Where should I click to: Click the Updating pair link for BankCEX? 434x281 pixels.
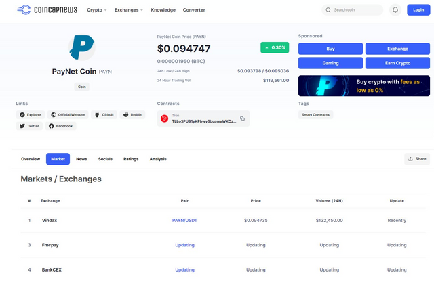[184, 270]
